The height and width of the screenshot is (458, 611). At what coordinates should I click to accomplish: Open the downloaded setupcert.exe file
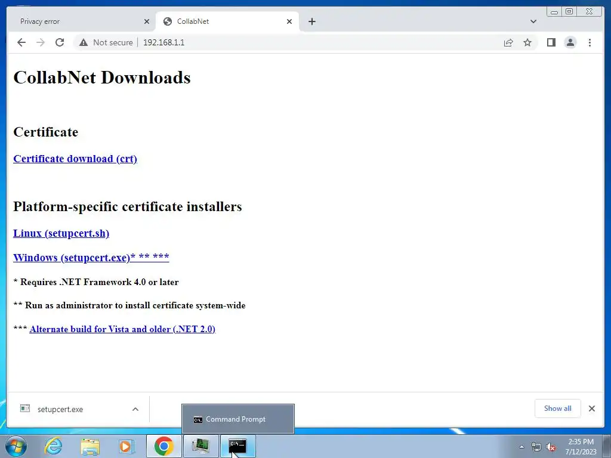60,409
